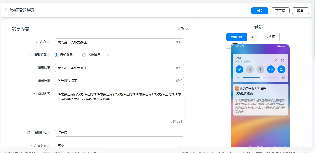
Task: Click the app icon in the notification preview
Action: [237, 89]
